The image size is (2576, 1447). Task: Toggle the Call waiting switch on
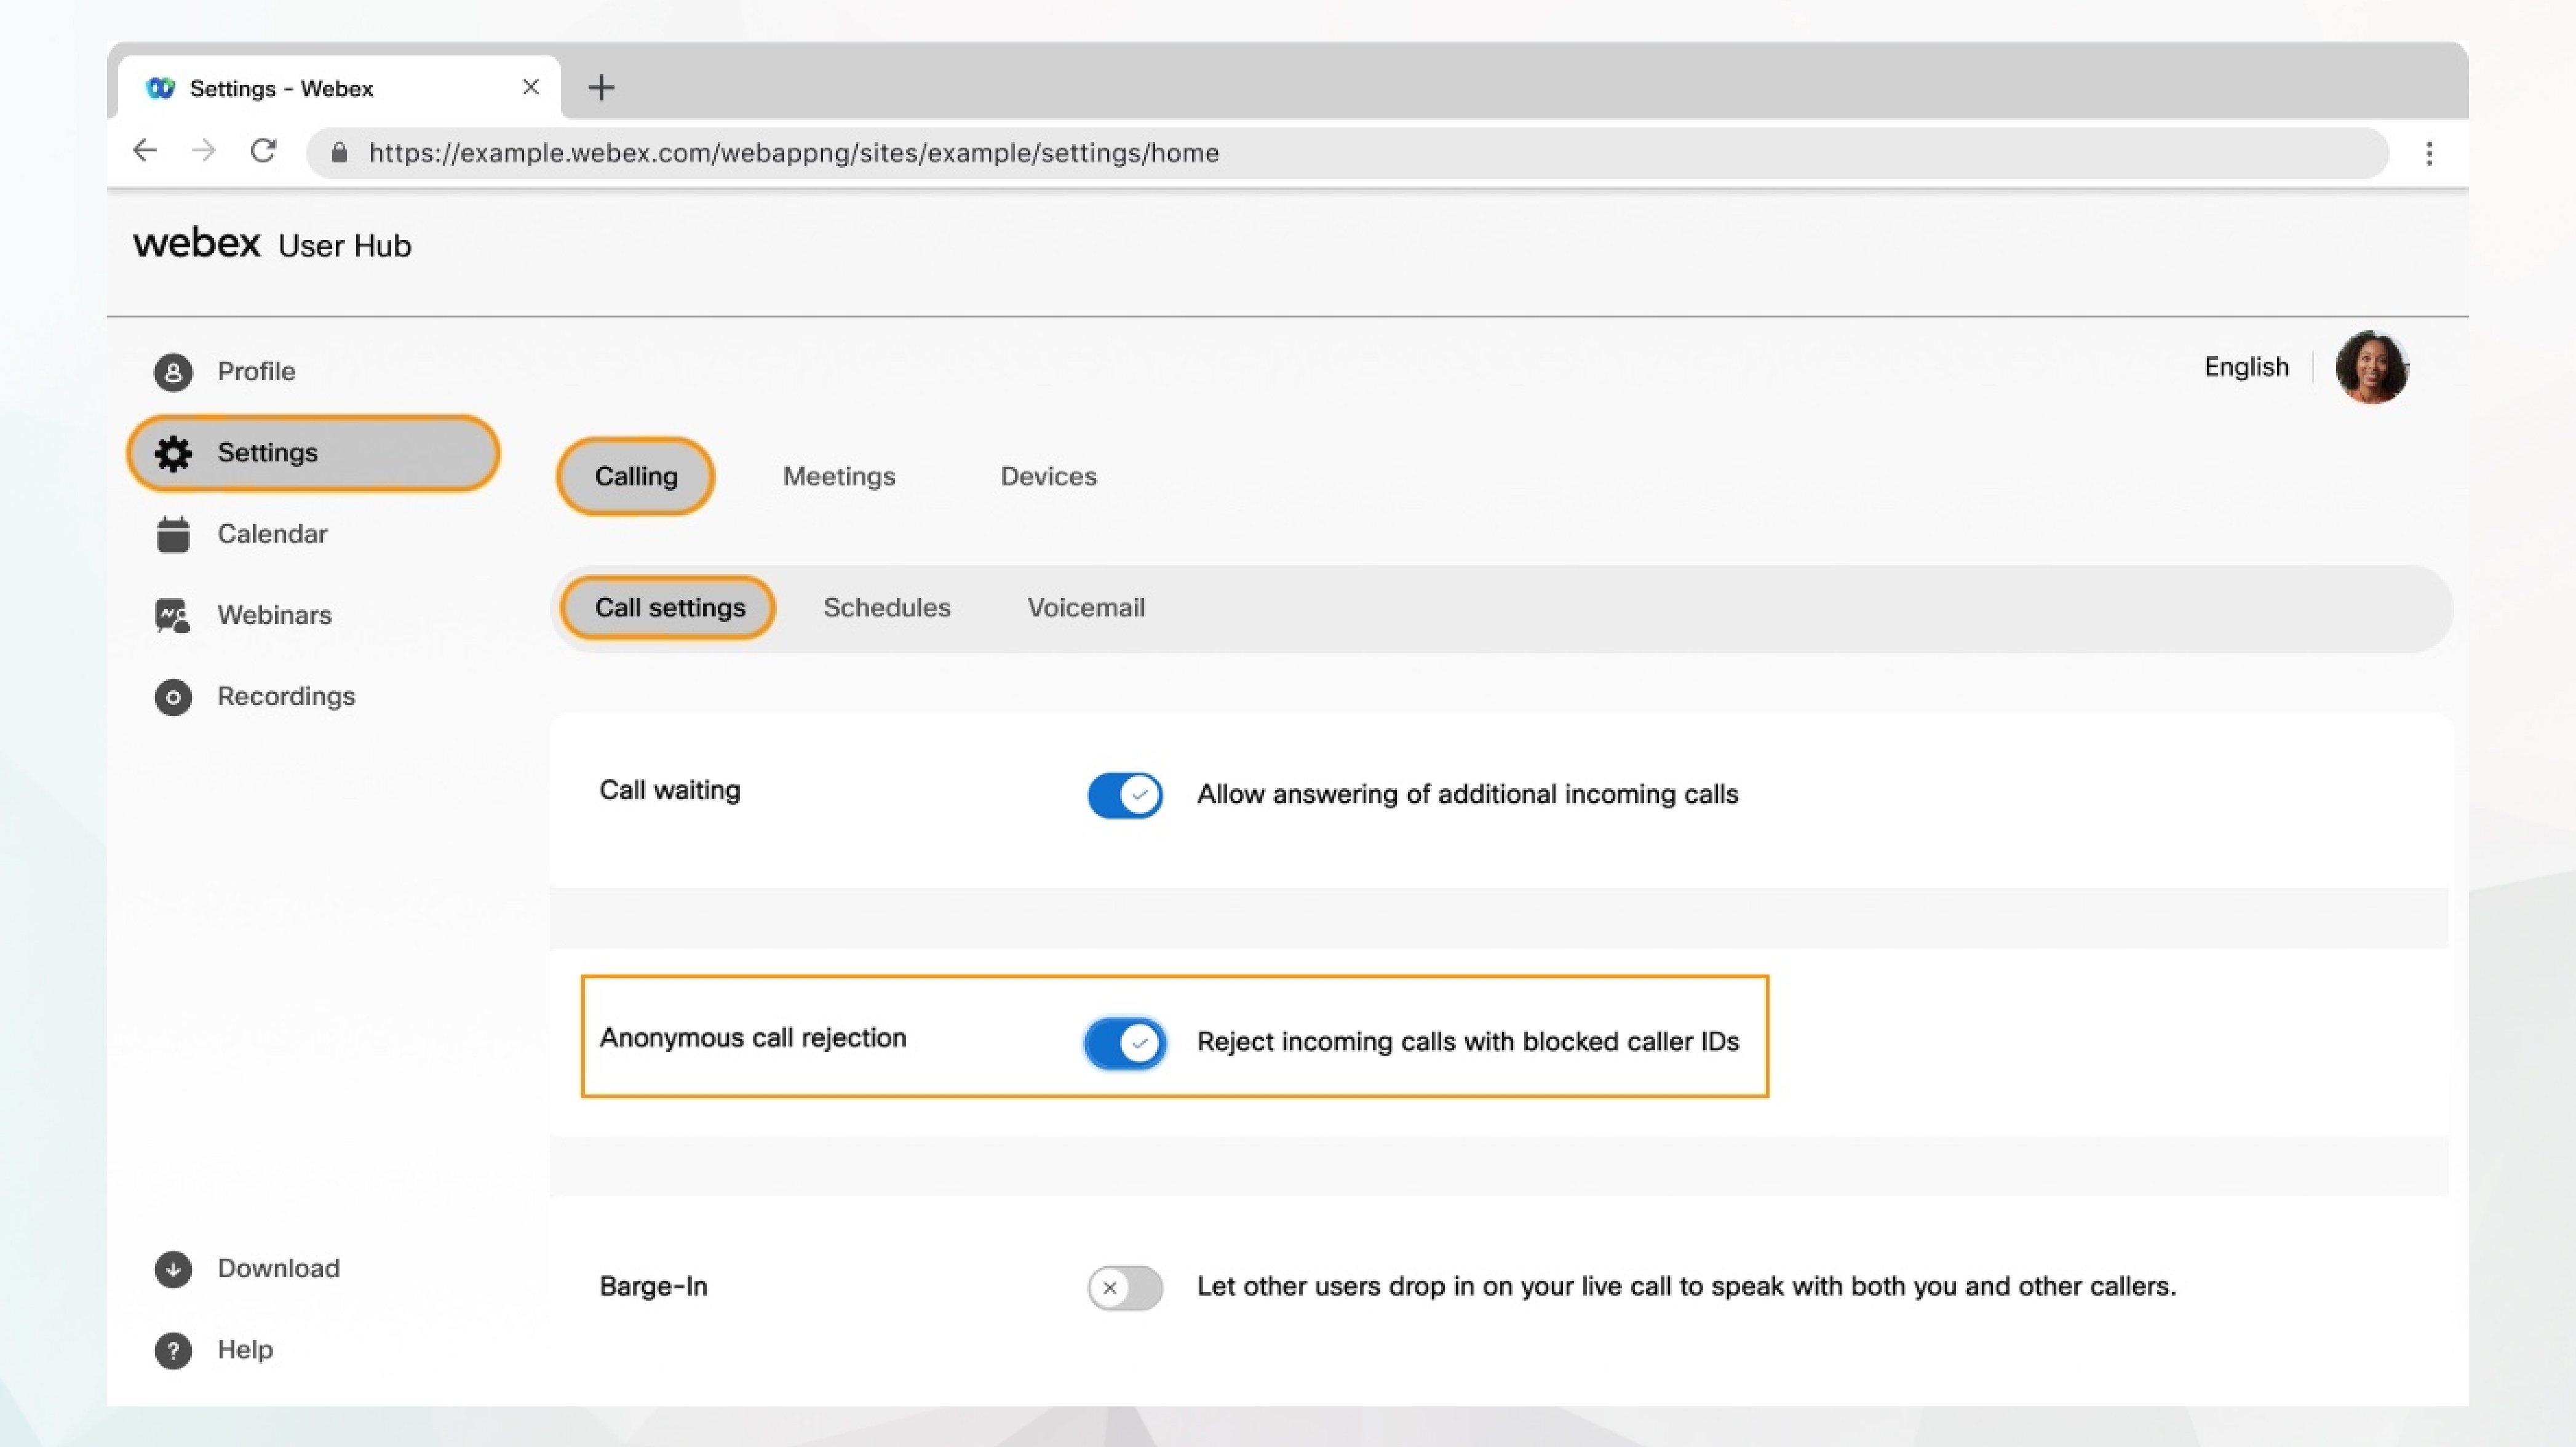click(1125, 792)
